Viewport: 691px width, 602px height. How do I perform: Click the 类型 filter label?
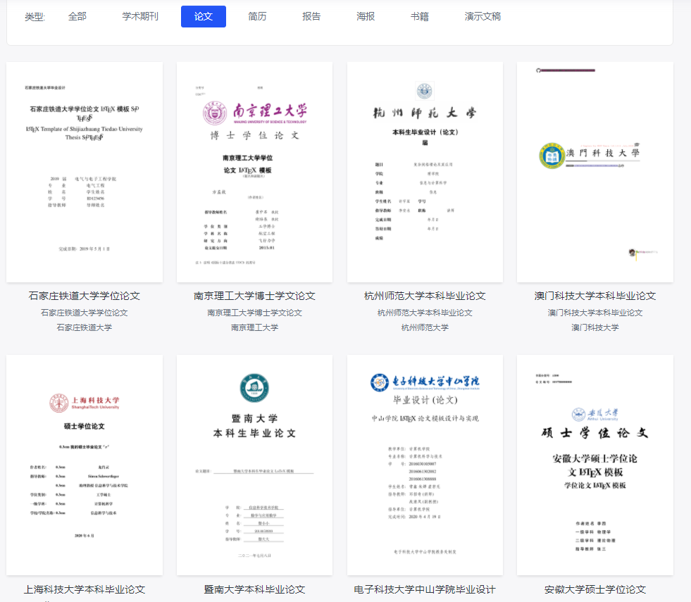35,17
